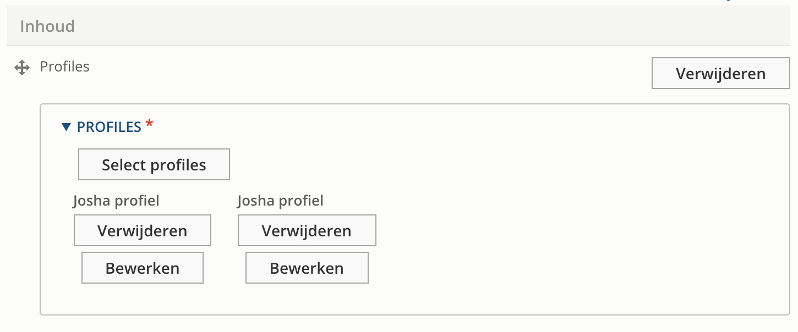Click the Select profiles button
This screenshot has width=798, height=332.
(x=154, y=165)
